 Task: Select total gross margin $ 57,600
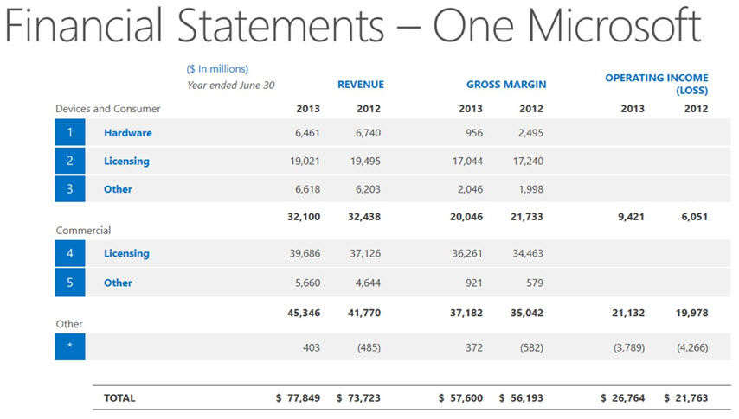tap(460, 397)
